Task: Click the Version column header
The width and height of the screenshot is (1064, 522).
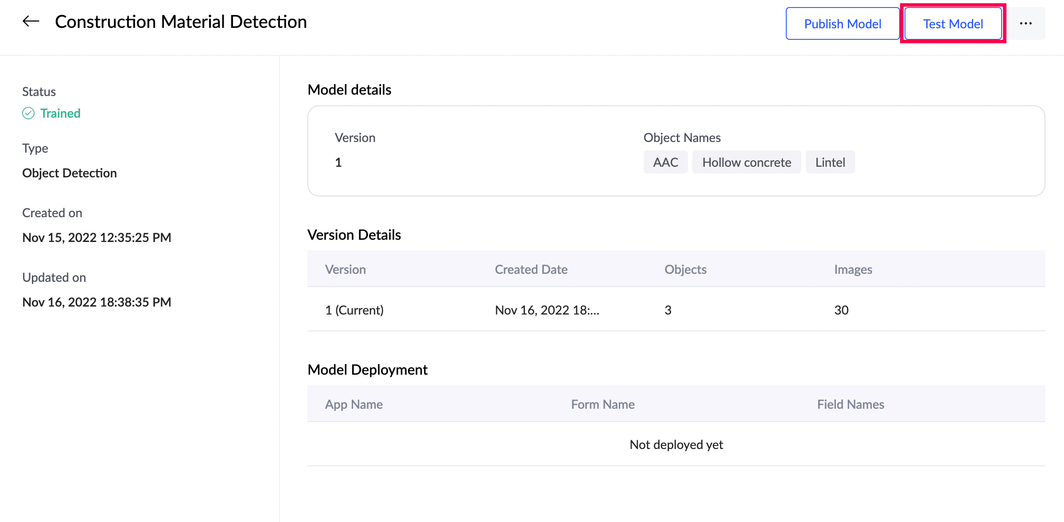Action: point(345,269)
